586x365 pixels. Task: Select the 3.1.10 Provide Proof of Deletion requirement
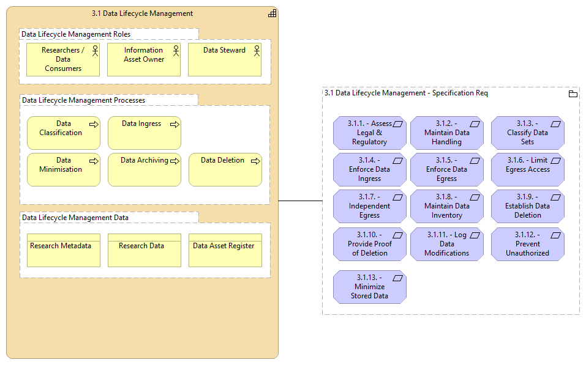point(370,244)
